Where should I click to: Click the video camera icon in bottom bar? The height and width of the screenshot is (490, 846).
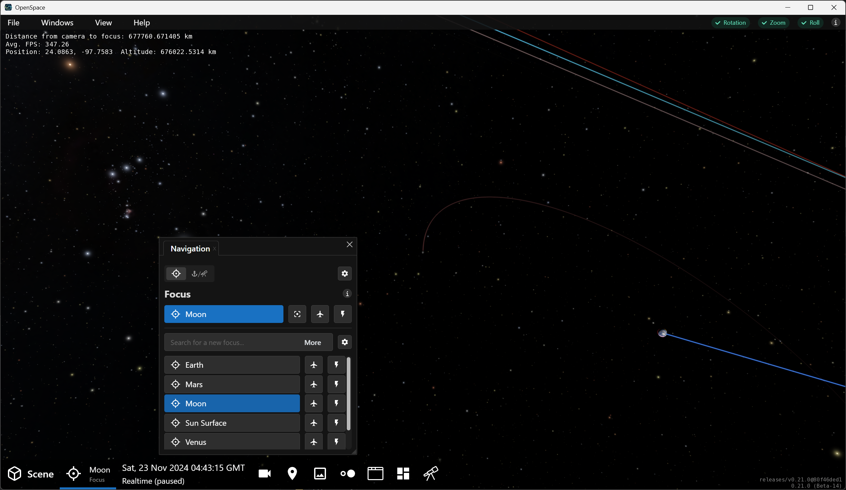pyautogui.click(x=265, y=474)
